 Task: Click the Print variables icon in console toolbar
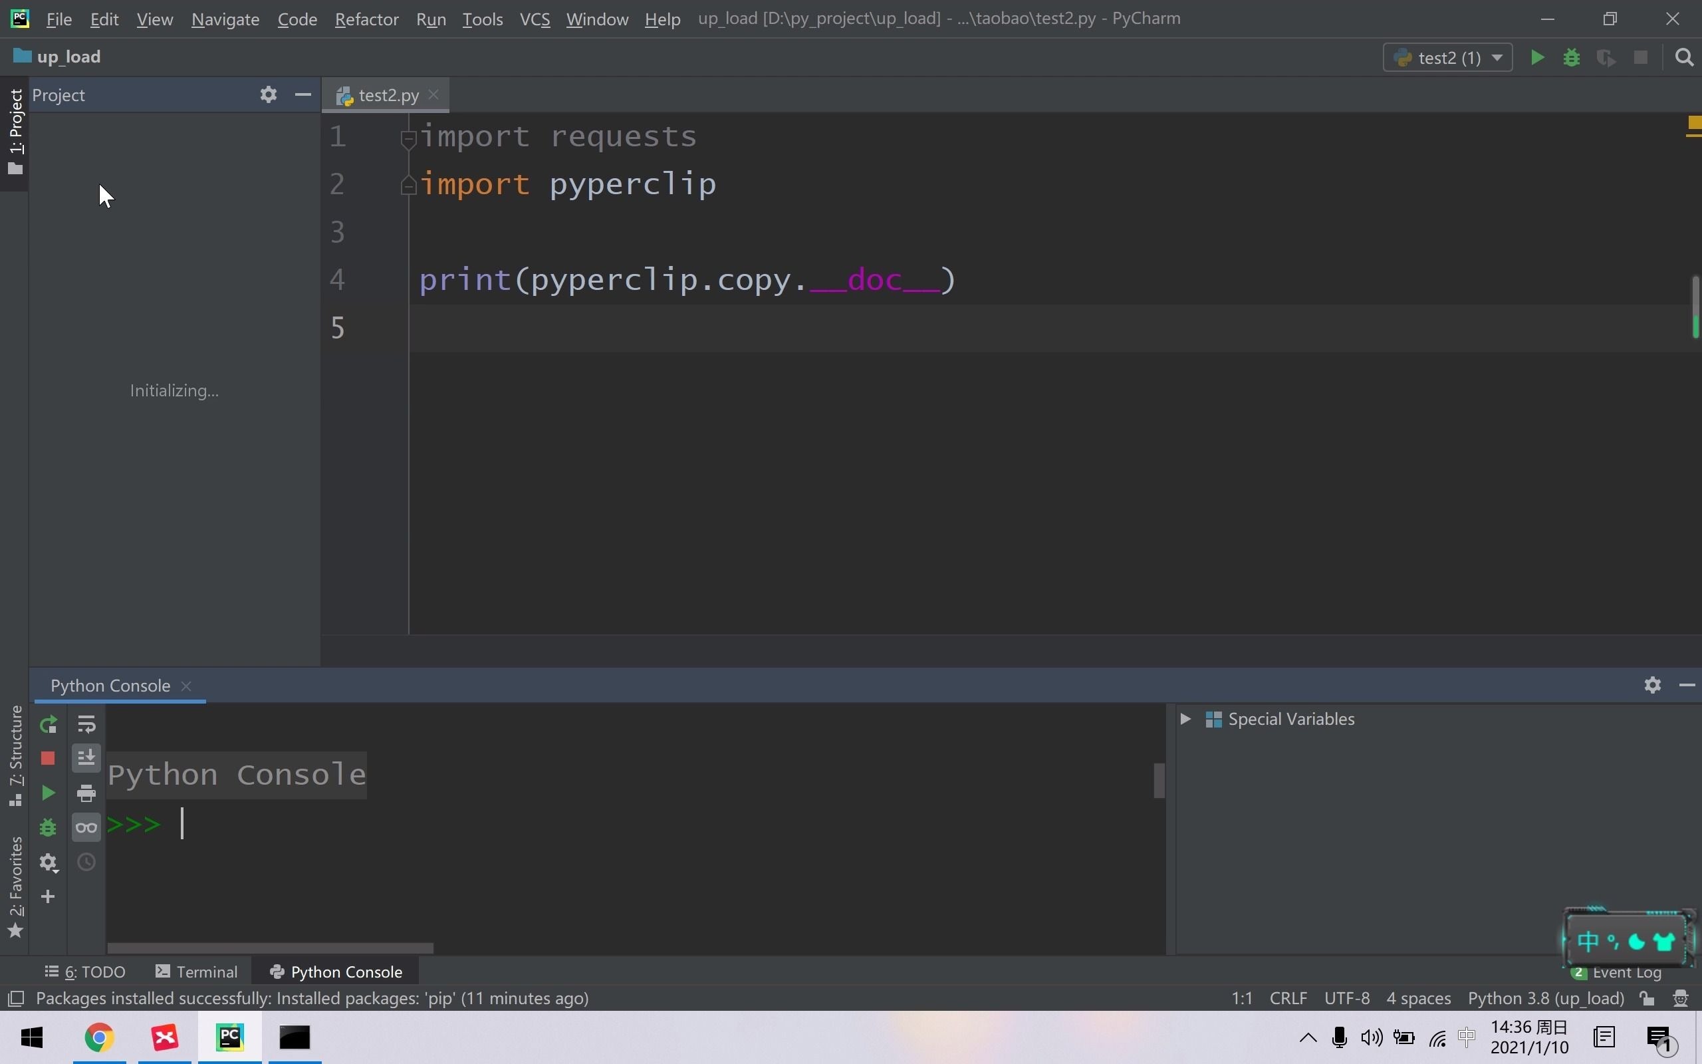(x=87, y=793)
